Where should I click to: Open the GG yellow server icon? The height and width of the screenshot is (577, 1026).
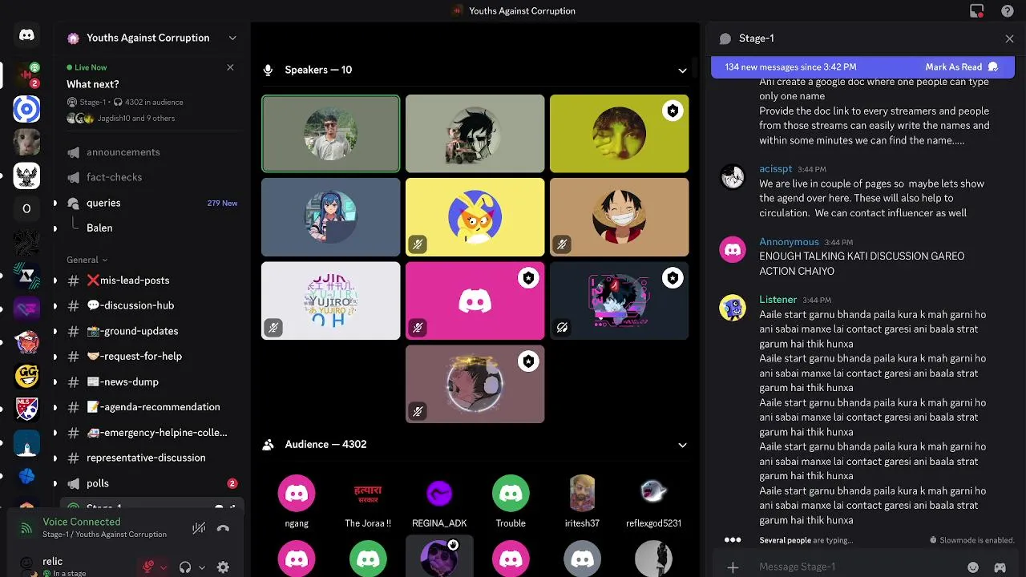(26, 375)
